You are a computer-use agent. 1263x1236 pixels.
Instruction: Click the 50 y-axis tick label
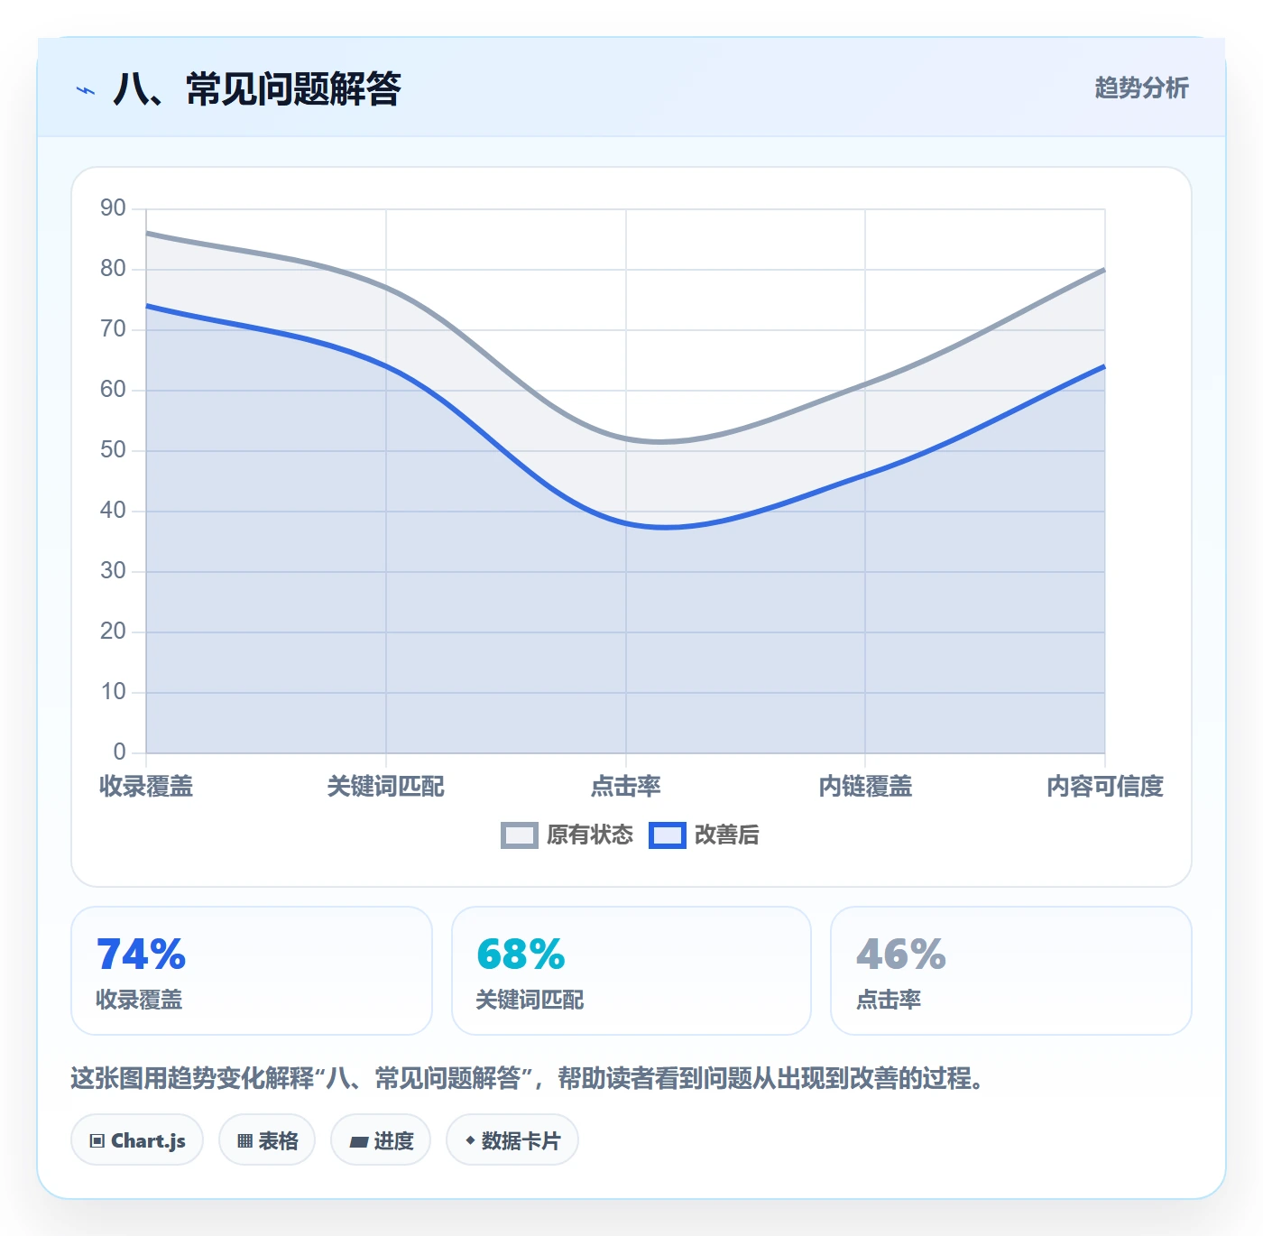click(x=113, y=450)
